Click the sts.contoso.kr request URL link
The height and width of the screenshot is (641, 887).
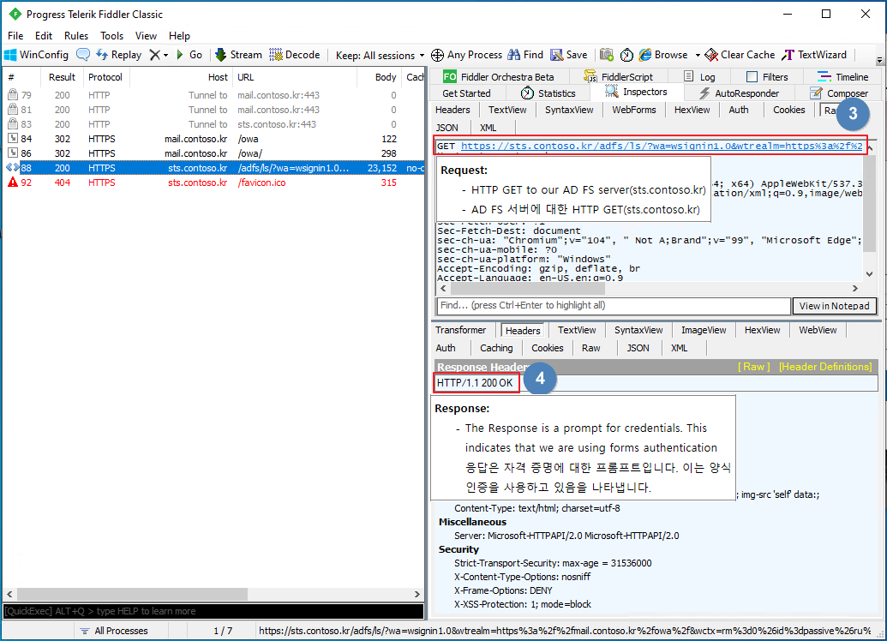point(662,146)
